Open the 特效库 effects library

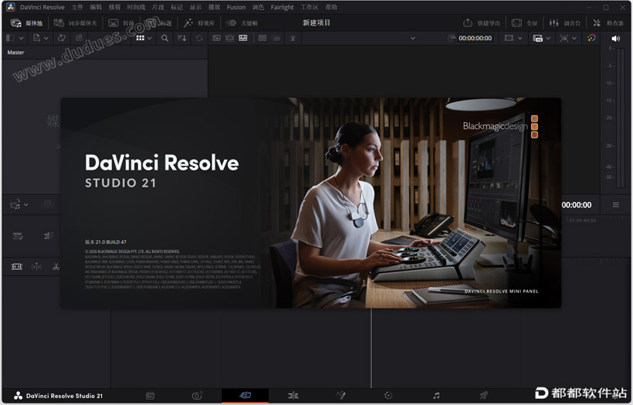coord(199,23)
